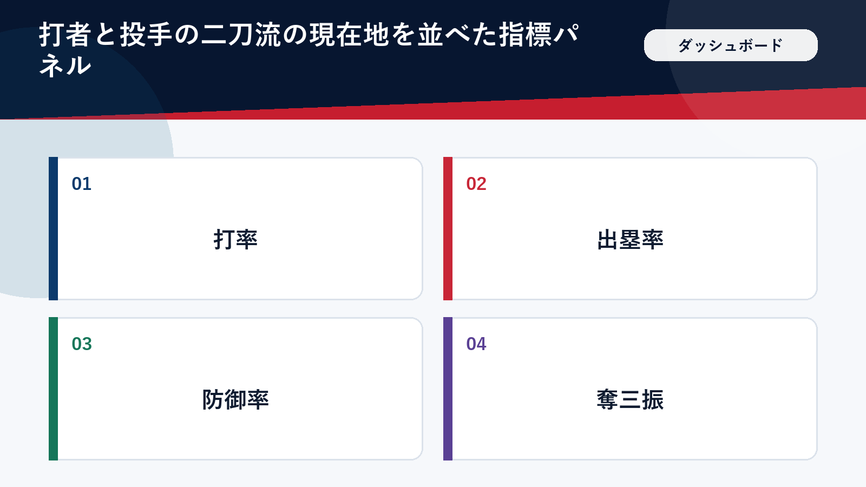Click the slide title 打者と投手の二刀流
Image resolution: width=866 pixels, height=487 pixels.
click(x=160, y=35)
